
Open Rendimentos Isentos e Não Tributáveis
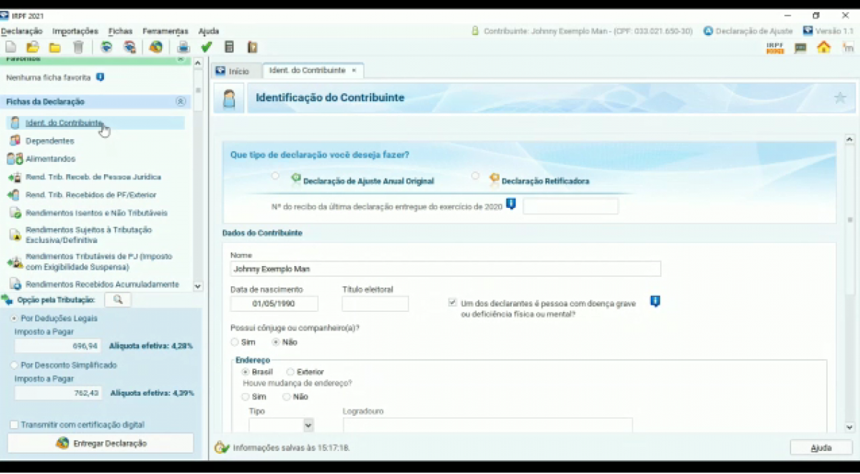[x=95, y=213]
